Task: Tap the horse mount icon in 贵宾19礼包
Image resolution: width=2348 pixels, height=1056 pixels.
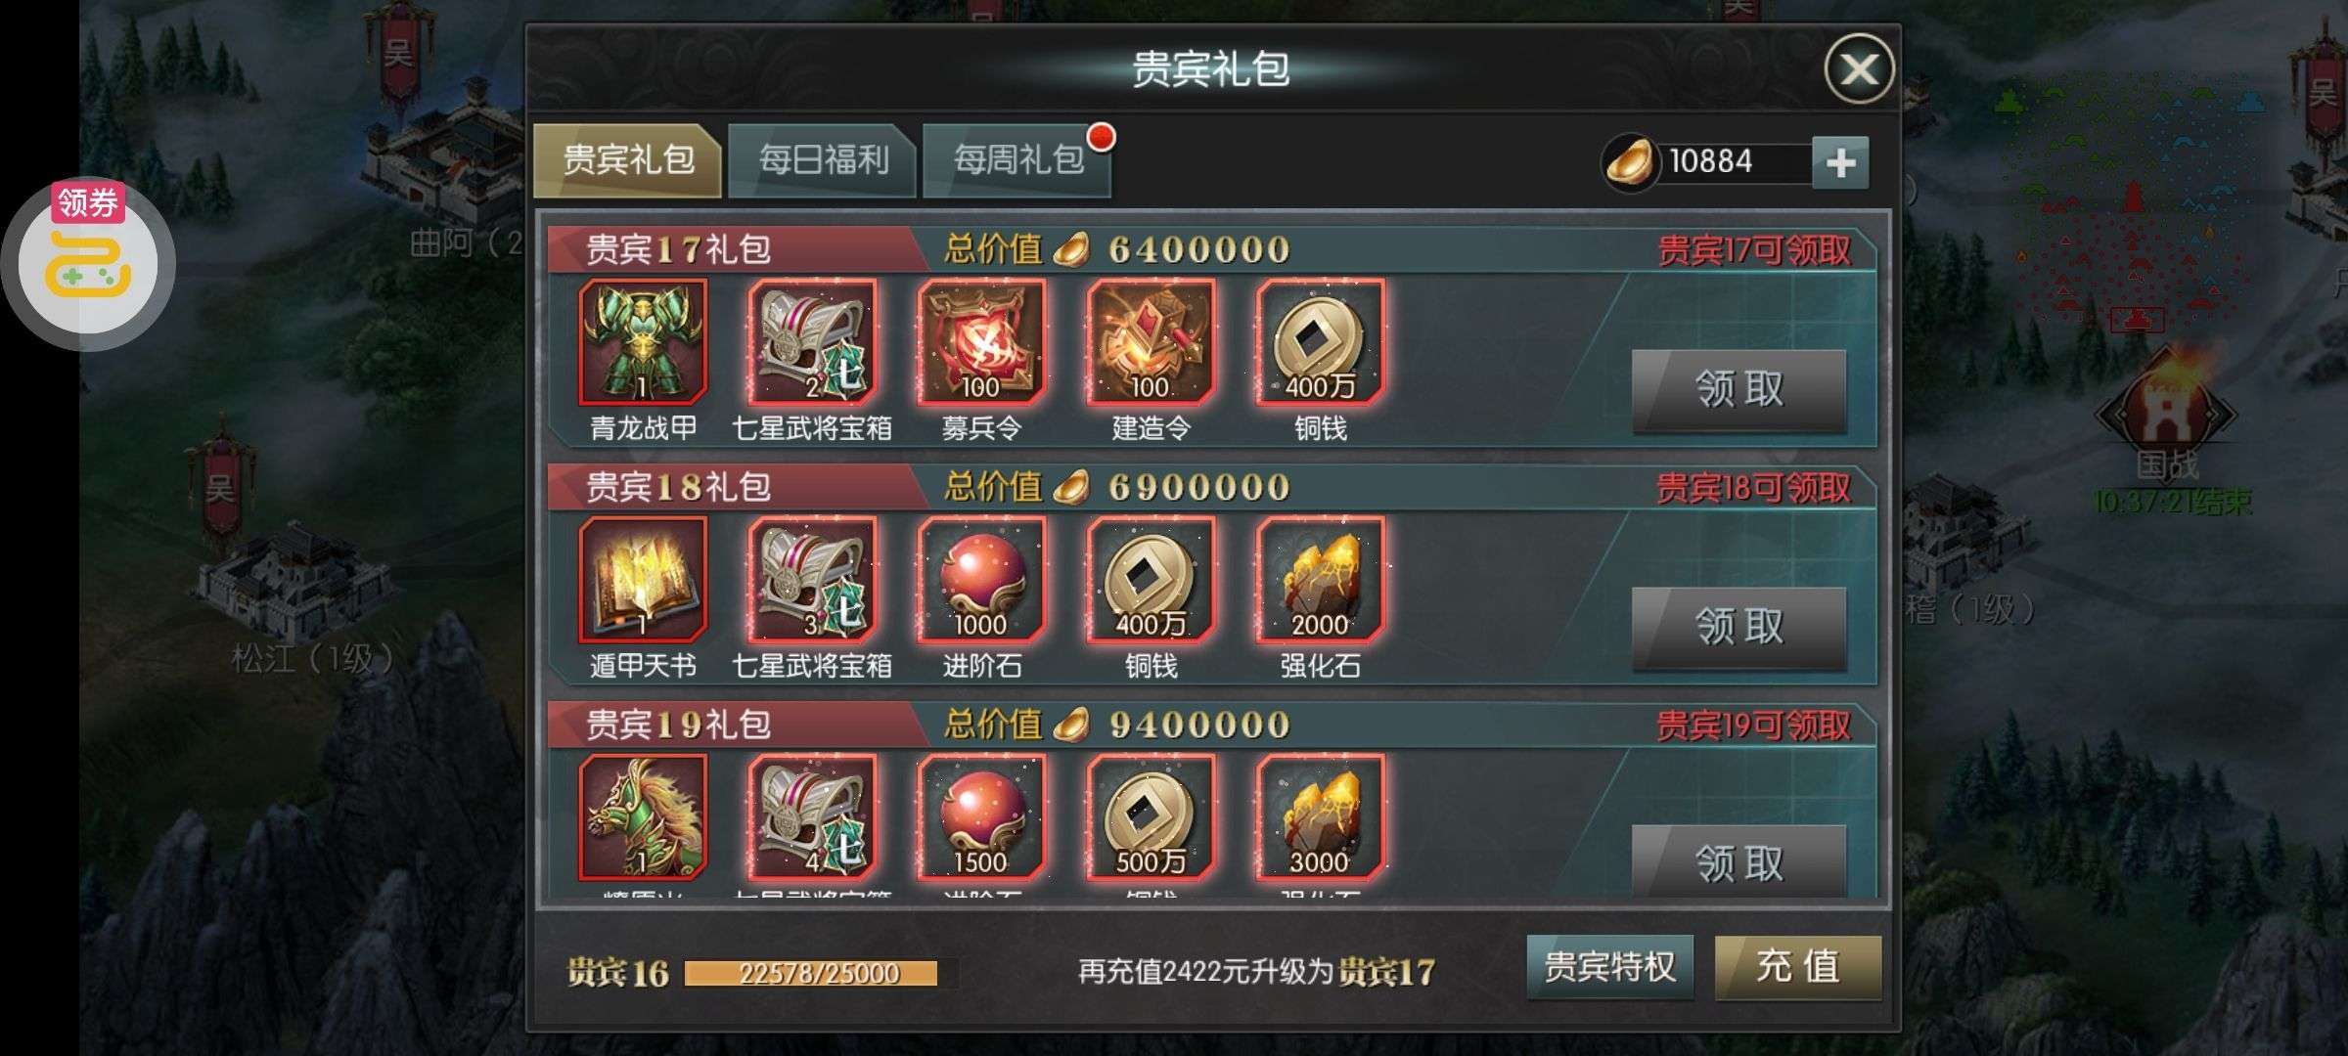Action: 643,817
